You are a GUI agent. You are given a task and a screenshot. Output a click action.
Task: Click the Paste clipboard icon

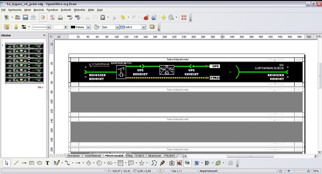(103, 17)
